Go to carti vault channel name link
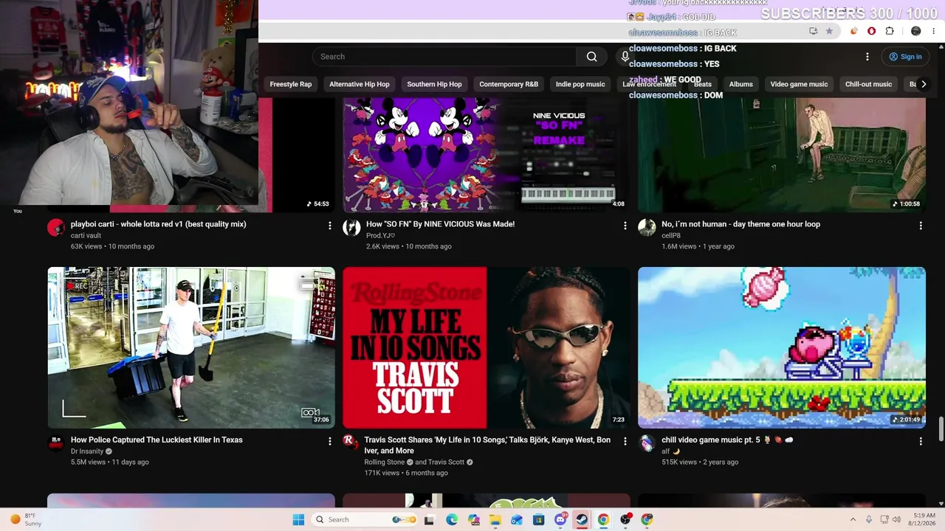This screenshot has width=945, height=531. click(x=86, y=235)
